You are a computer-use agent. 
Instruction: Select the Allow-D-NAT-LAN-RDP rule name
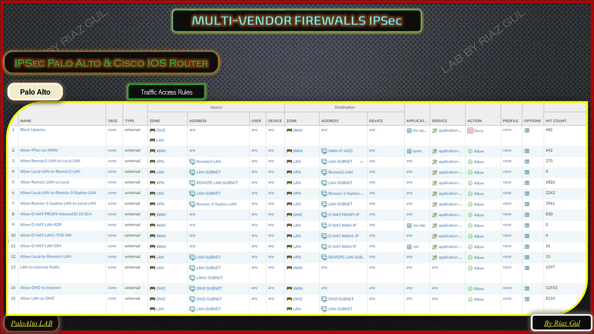tap(41, 225)
